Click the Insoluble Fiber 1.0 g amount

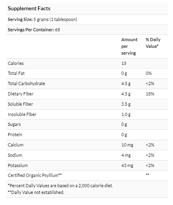[x=126, y=114]
